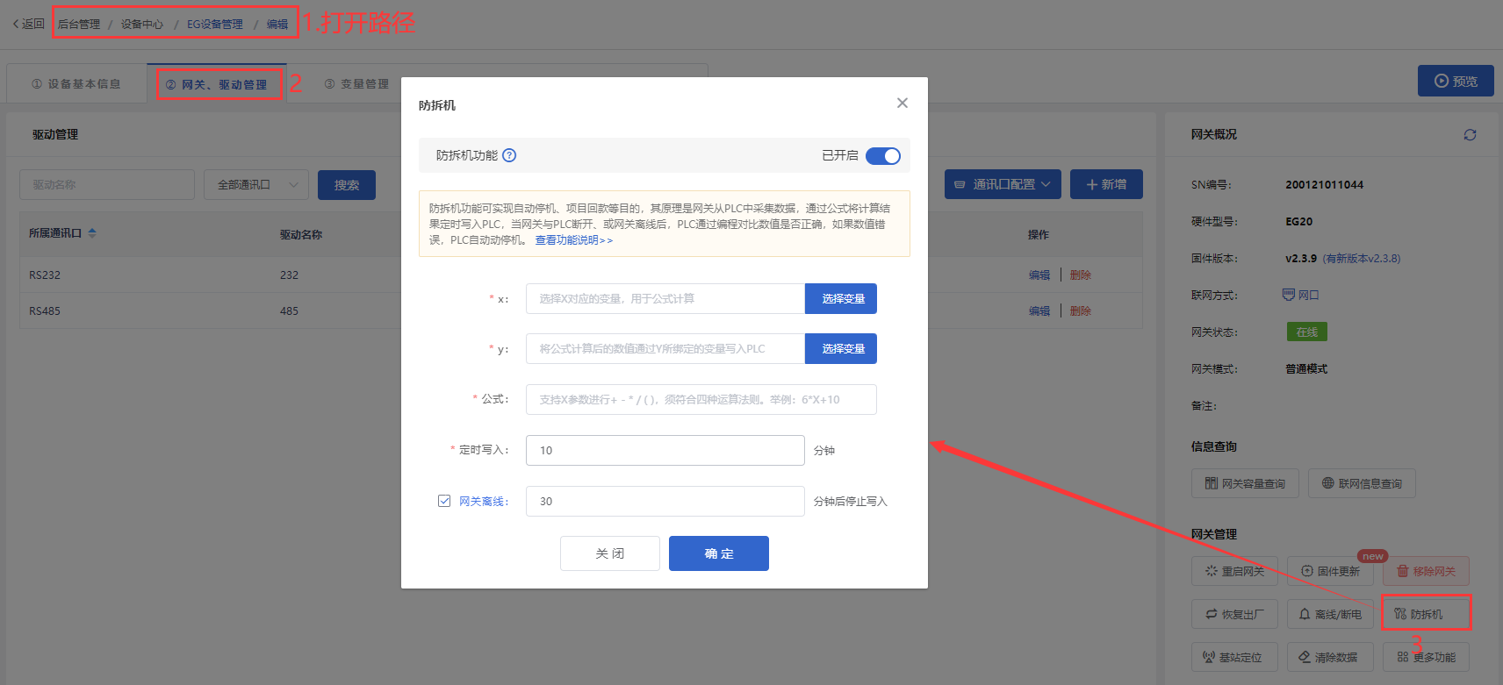Click the 驱动名称 search field
The height and width of the screenshot is (685, 1503).
coord(107,185)
